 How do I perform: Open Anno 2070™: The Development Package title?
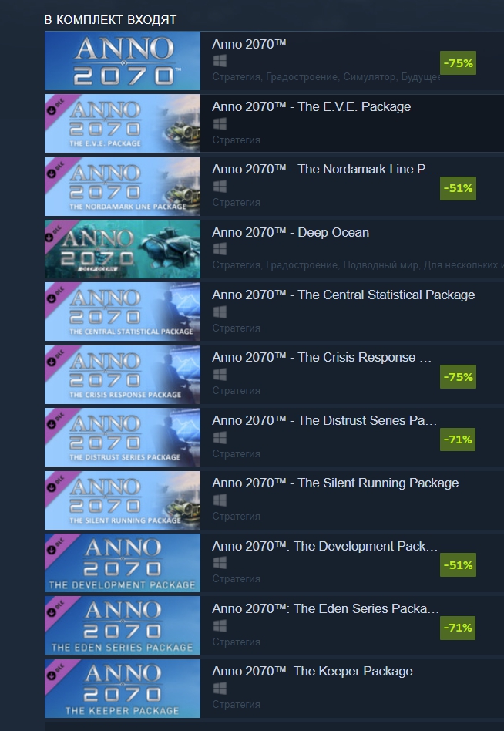tap(324, 546)
